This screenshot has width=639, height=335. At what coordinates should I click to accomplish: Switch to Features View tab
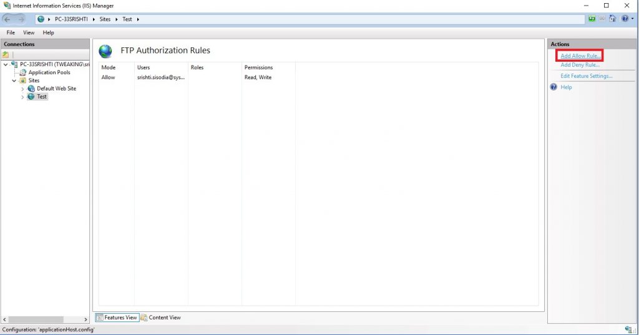(x=117, y=318)
